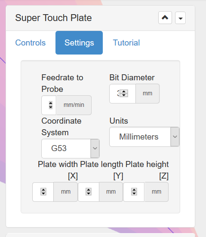The width and height of the screenshot is (206, 237).
Task: Increase Plate length [Y] value with up arrow
Action: pos(89,190)
